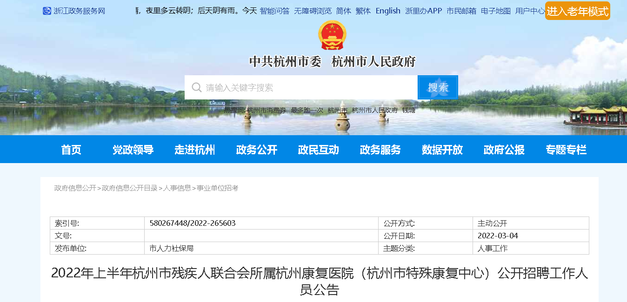Select hot search term 杭州市人民政府

coord(375,110)
